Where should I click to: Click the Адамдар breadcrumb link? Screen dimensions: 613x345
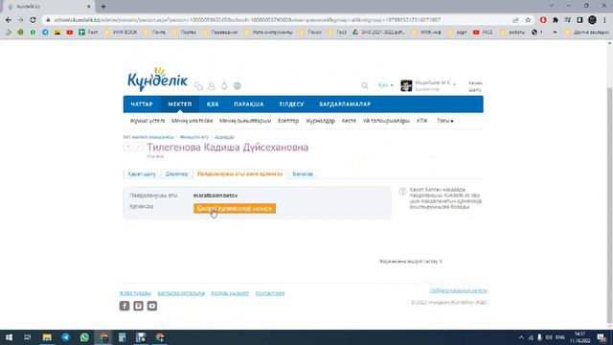coord(224,137)
